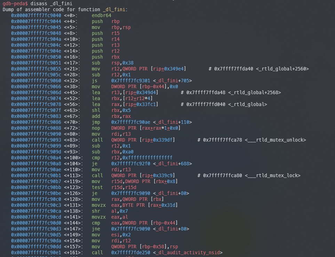Viewport: 335px width, 257px height.
Task: Select offset marker <+21>
Action: (72, 69)
